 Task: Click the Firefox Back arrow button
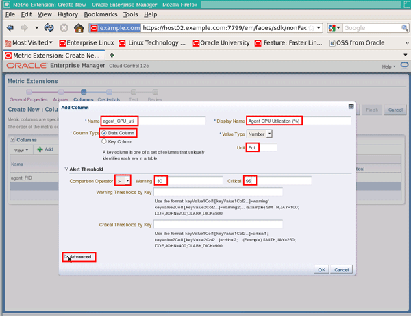coord(10,28)
